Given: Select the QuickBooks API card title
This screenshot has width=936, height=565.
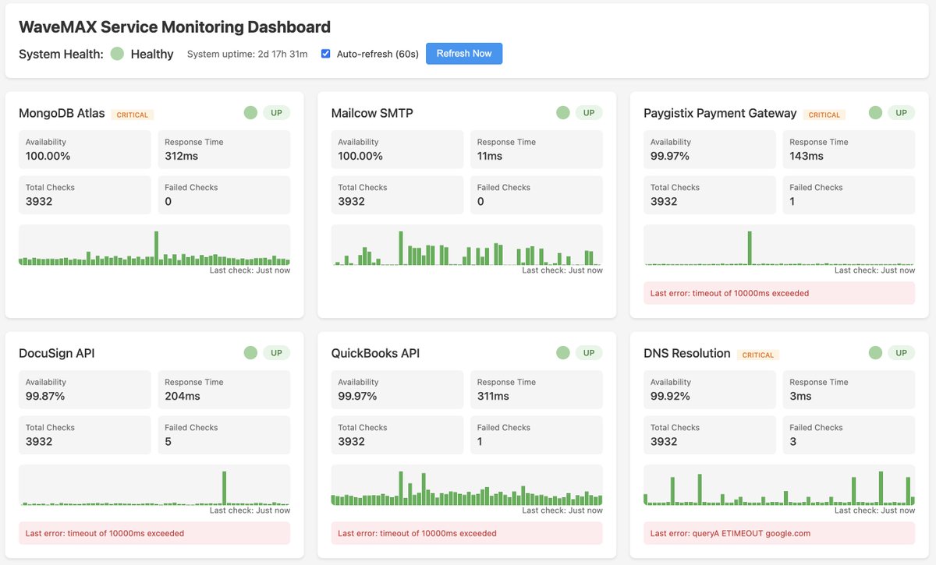Looking at the screenshot, I should coord(375,353).
